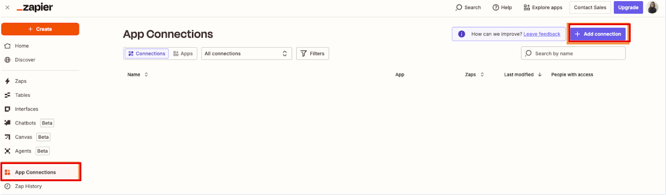Click the App column header
The image size is (666, 196).
[399, 75]
